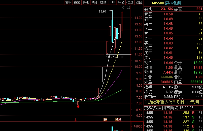
Task: Click the 外盘 344815 value
Action: [167, 82]
